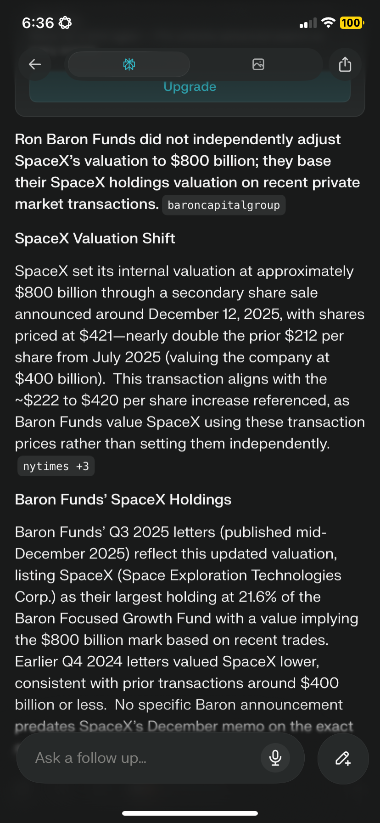Open the nytimes +3 sources chip
The image size is (380, 823).
56,466
